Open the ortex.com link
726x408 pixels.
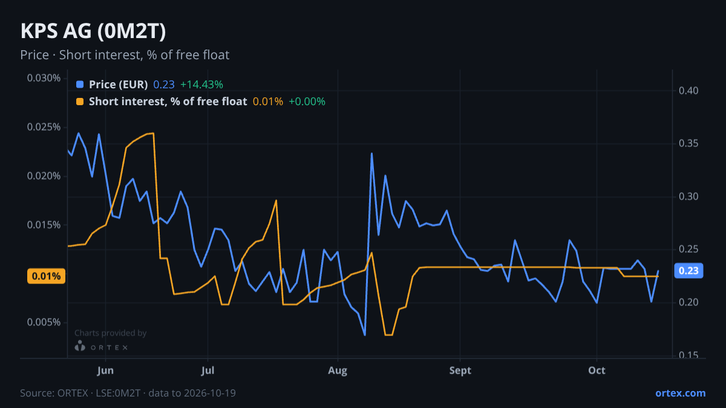[x=681, y=393]
